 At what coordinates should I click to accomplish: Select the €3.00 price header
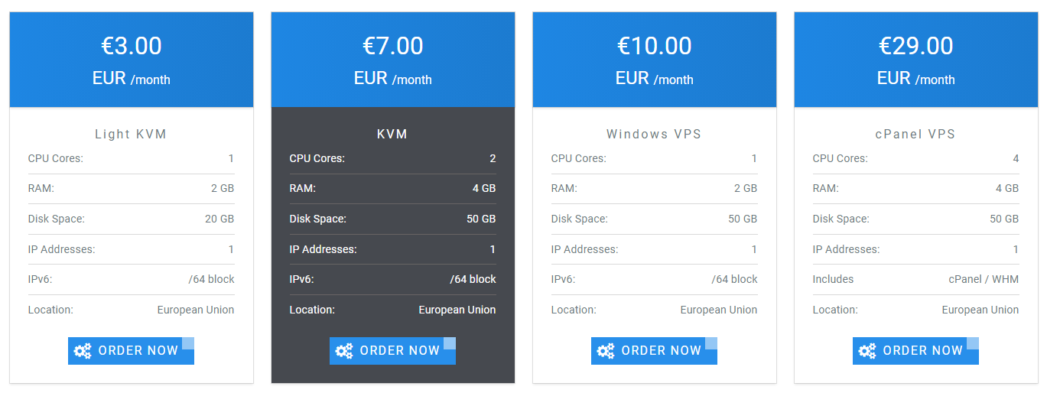click(132, 60)
